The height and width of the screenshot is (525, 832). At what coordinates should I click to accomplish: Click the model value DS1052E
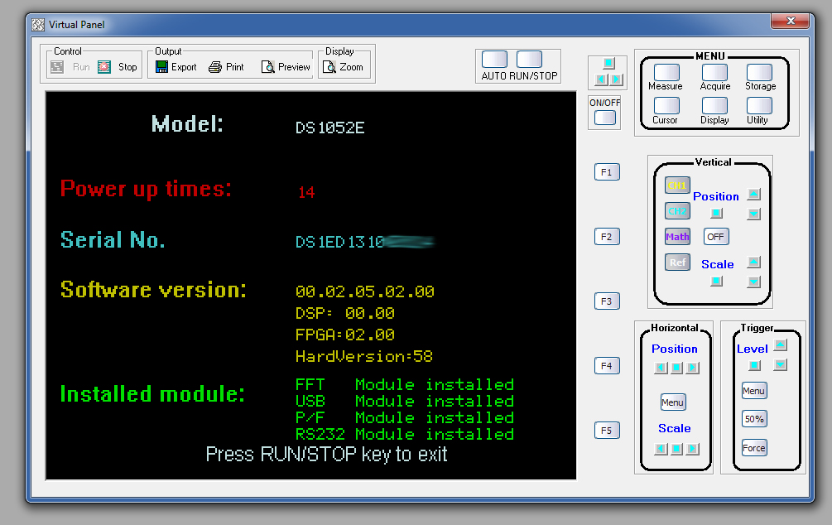[x=330, y=128]
